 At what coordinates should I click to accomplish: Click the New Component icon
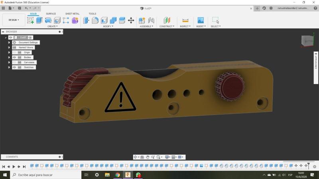(142, 20)
